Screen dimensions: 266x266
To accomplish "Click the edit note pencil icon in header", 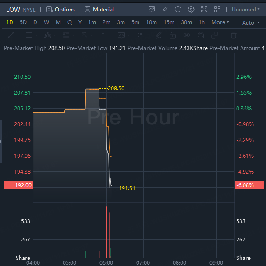I will coord(165,9).
